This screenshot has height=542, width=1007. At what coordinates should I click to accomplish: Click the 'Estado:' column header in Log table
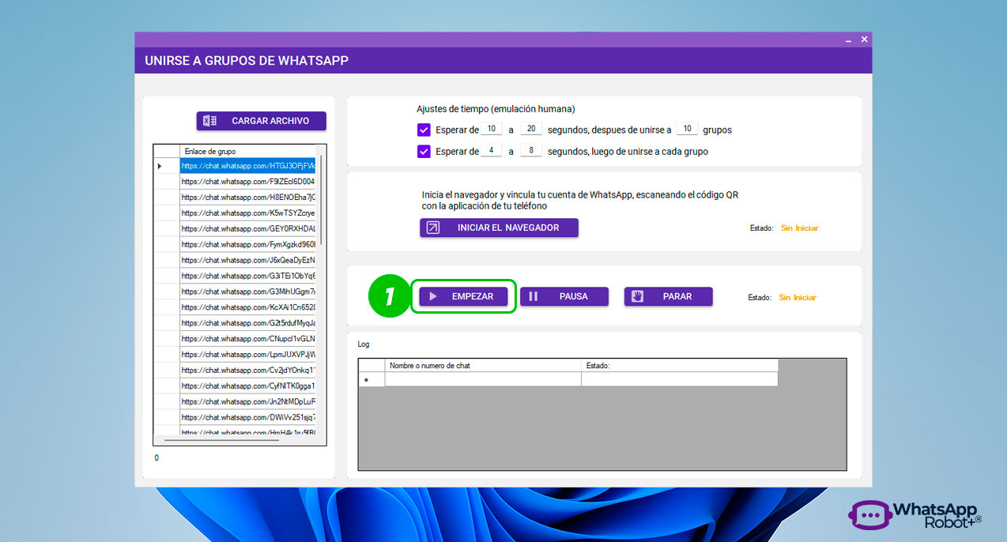click(680, 366)
